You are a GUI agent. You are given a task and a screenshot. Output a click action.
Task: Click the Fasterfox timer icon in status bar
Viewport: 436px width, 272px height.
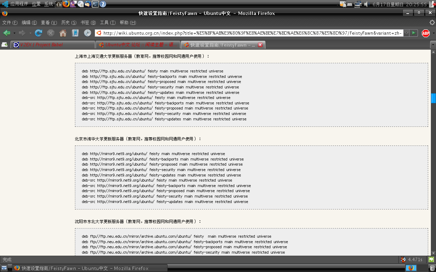point(403,259)
